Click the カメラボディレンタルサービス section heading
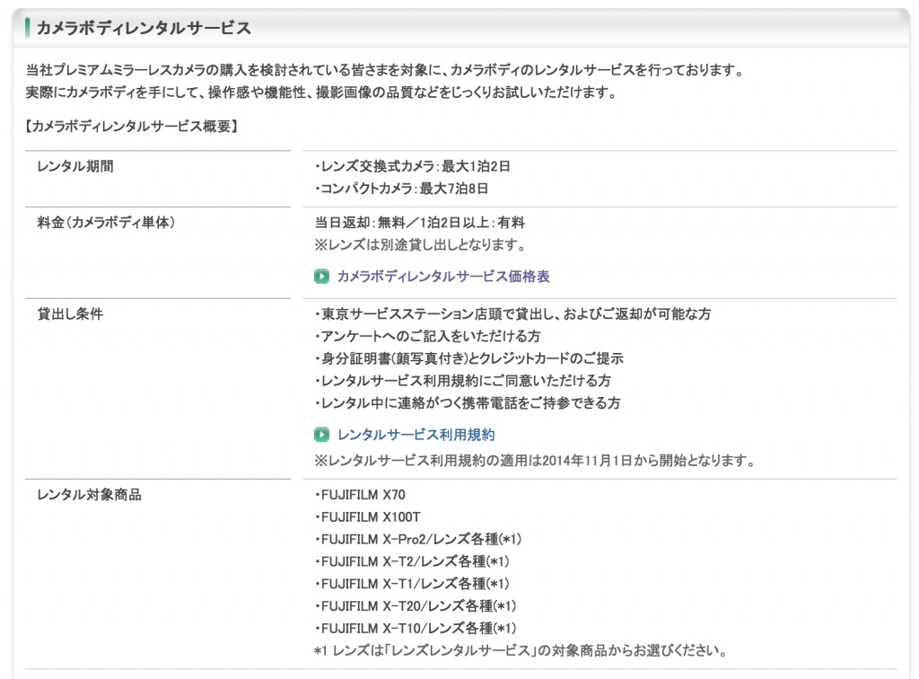The height and width of the screenshot is (679, 919). pos(144,28)
